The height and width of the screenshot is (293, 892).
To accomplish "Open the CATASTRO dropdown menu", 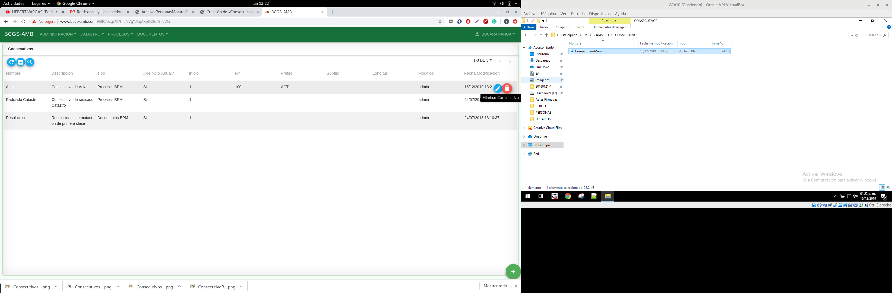I will coord(92,34).
